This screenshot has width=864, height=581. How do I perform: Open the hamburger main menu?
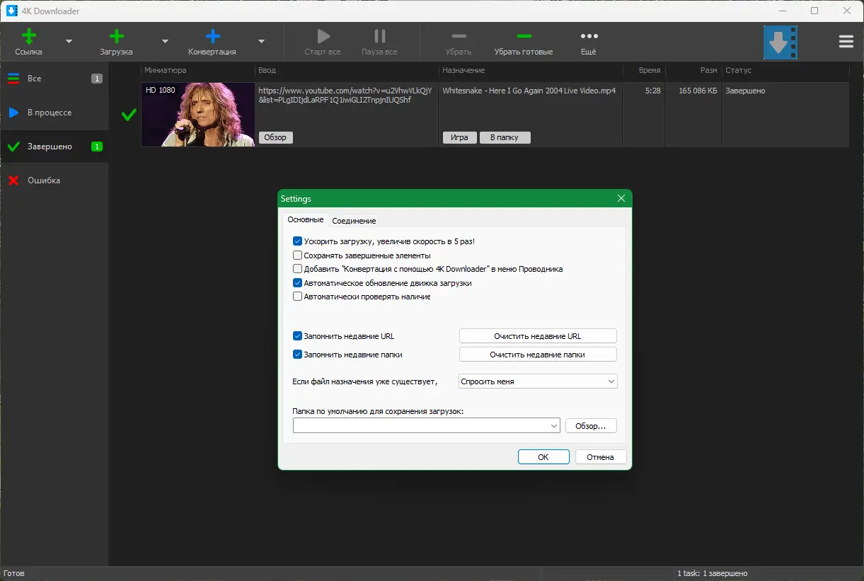coord(846,42)
